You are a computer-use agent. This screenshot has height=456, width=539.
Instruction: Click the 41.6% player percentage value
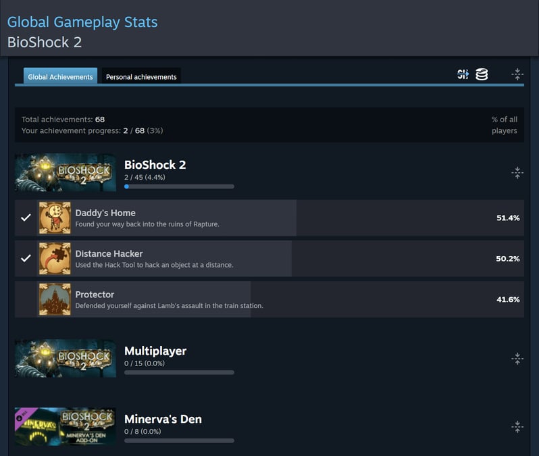click(x=508, y=299)
